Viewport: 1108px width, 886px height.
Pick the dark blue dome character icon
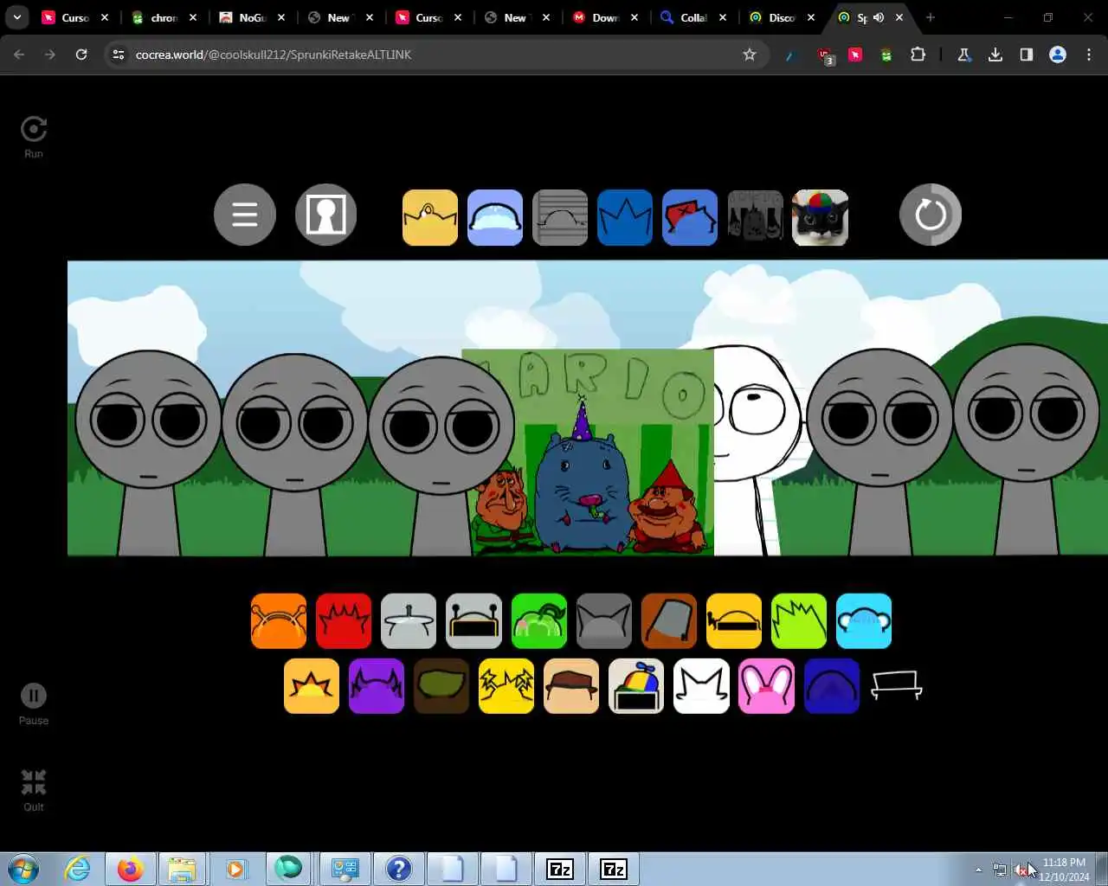[x=832, y=686]
